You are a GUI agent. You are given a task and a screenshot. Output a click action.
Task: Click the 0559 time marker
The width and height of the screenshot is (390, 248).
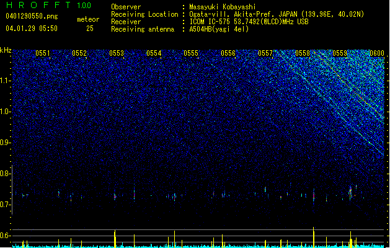340,53
